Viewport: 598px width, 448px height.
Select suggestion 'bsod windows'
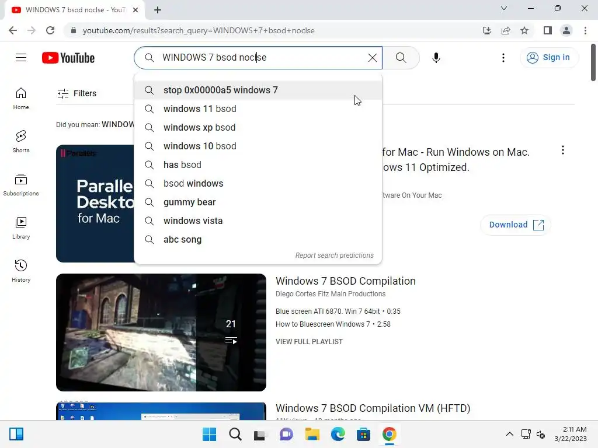[x=258, y=184]
